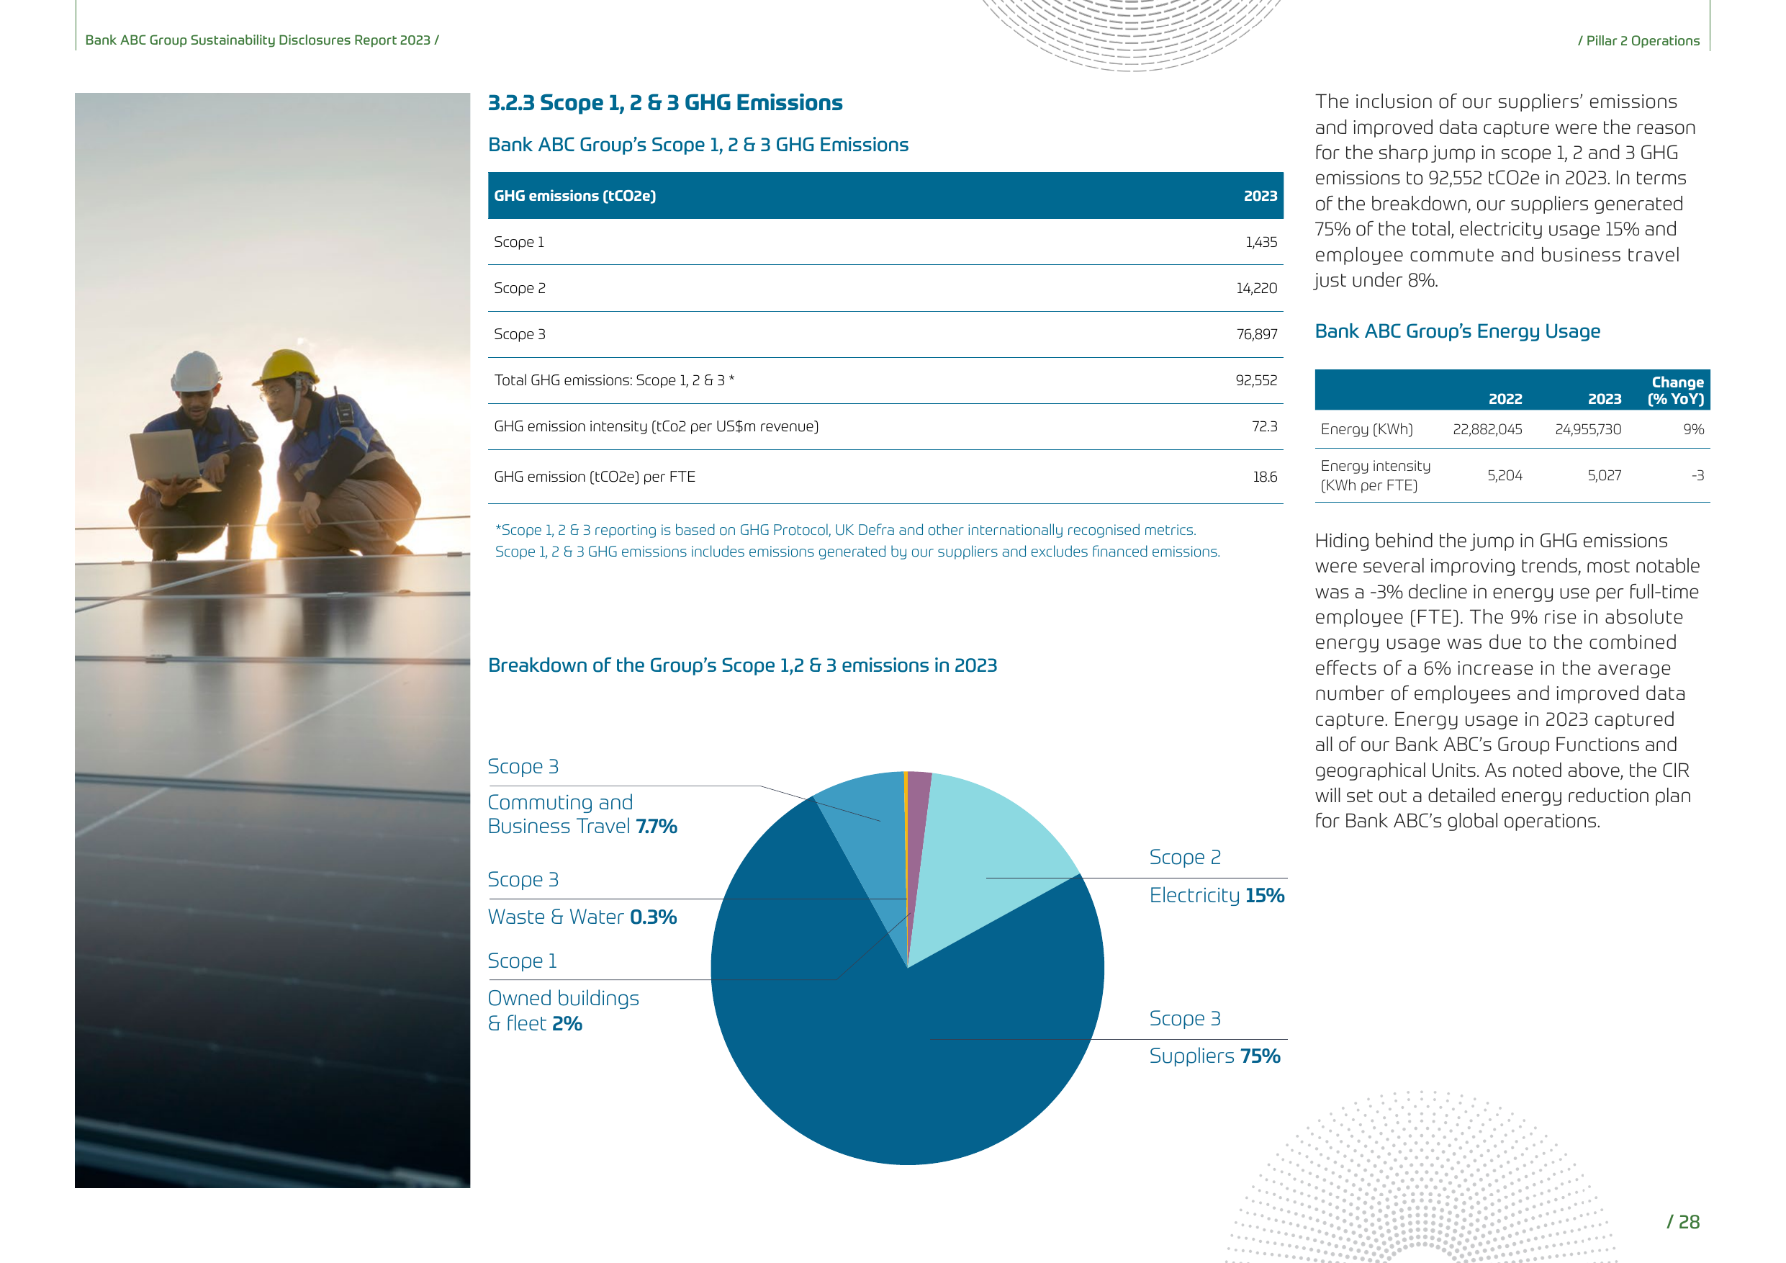The width and height of the screenshot is (1786, 1263).
Task: Click the 'GHG emissions (tCO2e)' table header
Action: [x=575, y=195]
